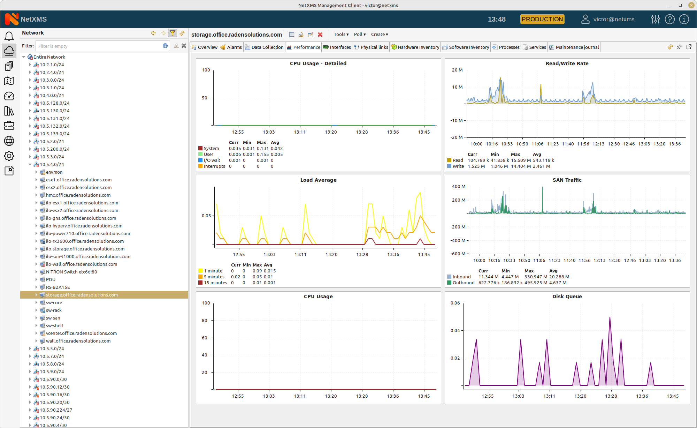
Task: Select the Network perspective cloud icon
Action: coord(9,51)
